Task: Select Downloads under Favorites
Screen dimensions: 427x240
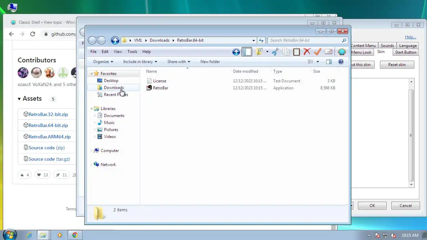Action: 114,88
